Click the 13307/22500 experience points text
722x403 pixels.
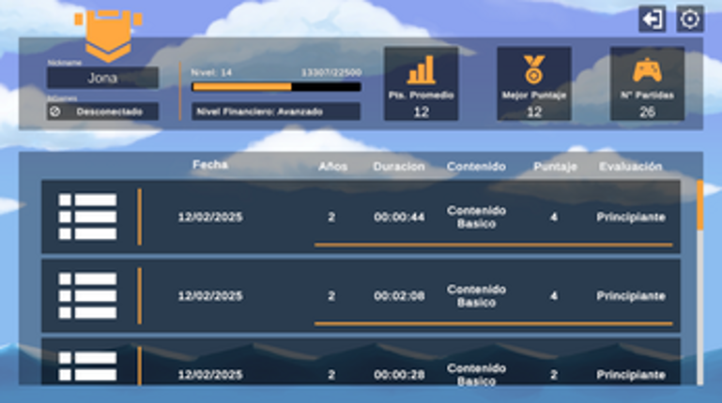(331, 72)
